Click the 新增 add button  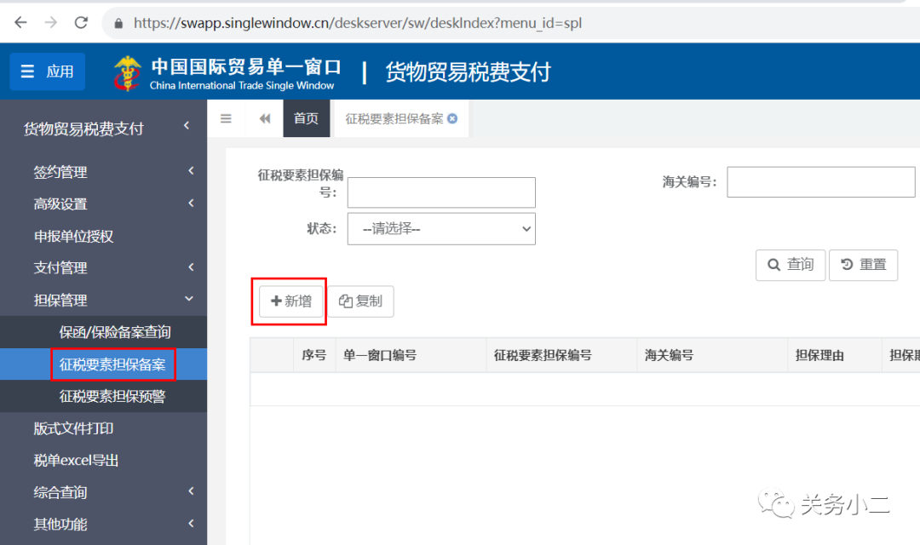[x=289, y=301]
